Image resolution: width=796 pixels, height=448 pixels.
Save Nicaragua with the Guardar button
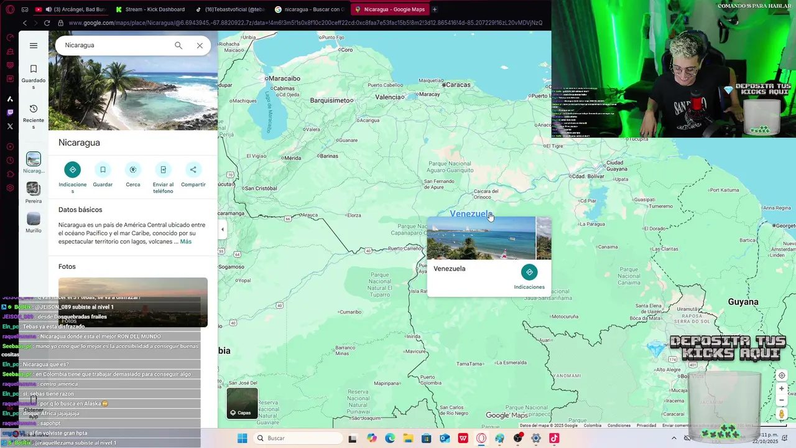[103, 175]
